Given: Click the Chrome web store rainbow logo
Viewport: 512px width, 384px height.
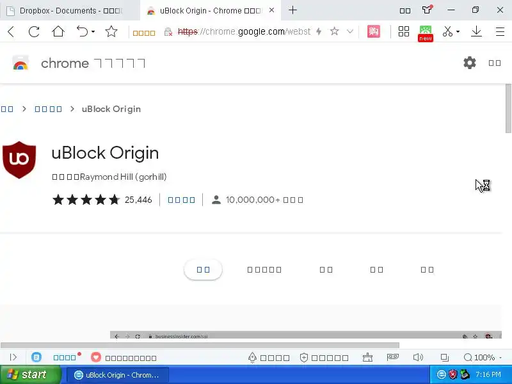Looking at the screenshot, I should [x=20, y=63].
